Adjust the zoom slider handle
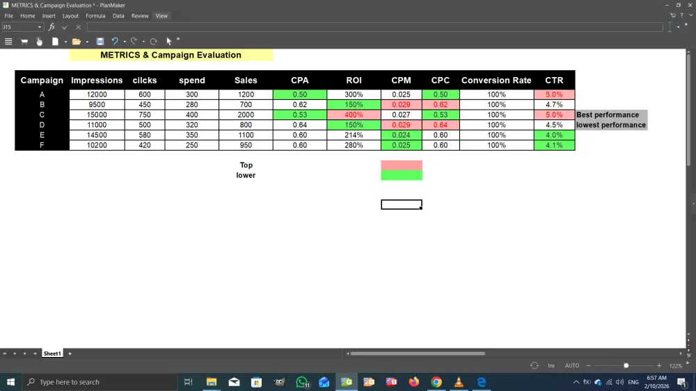Screen dimensions: 696x391 626,366
